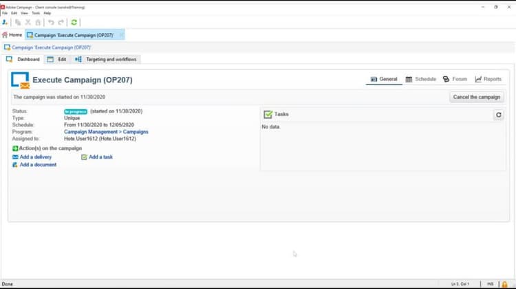Click the green Refresh toolbar icon

click(x=74, y=23)
